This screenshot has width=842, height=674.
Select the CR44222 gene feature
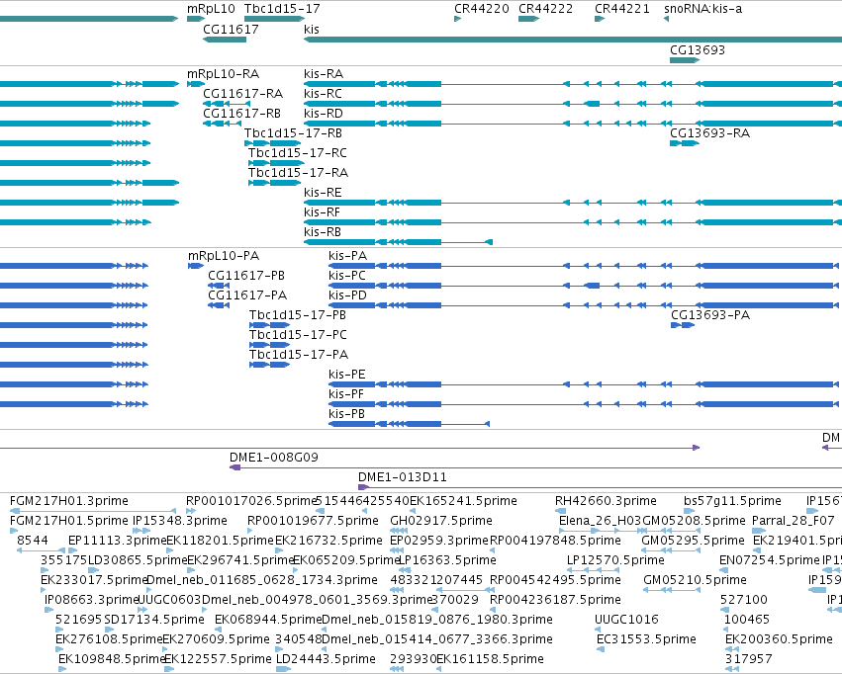click(x=528, y=19)
